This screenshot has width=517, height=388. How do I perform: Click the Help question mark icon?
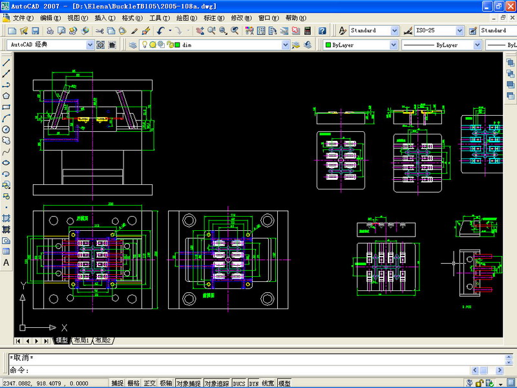pos(322,30)
